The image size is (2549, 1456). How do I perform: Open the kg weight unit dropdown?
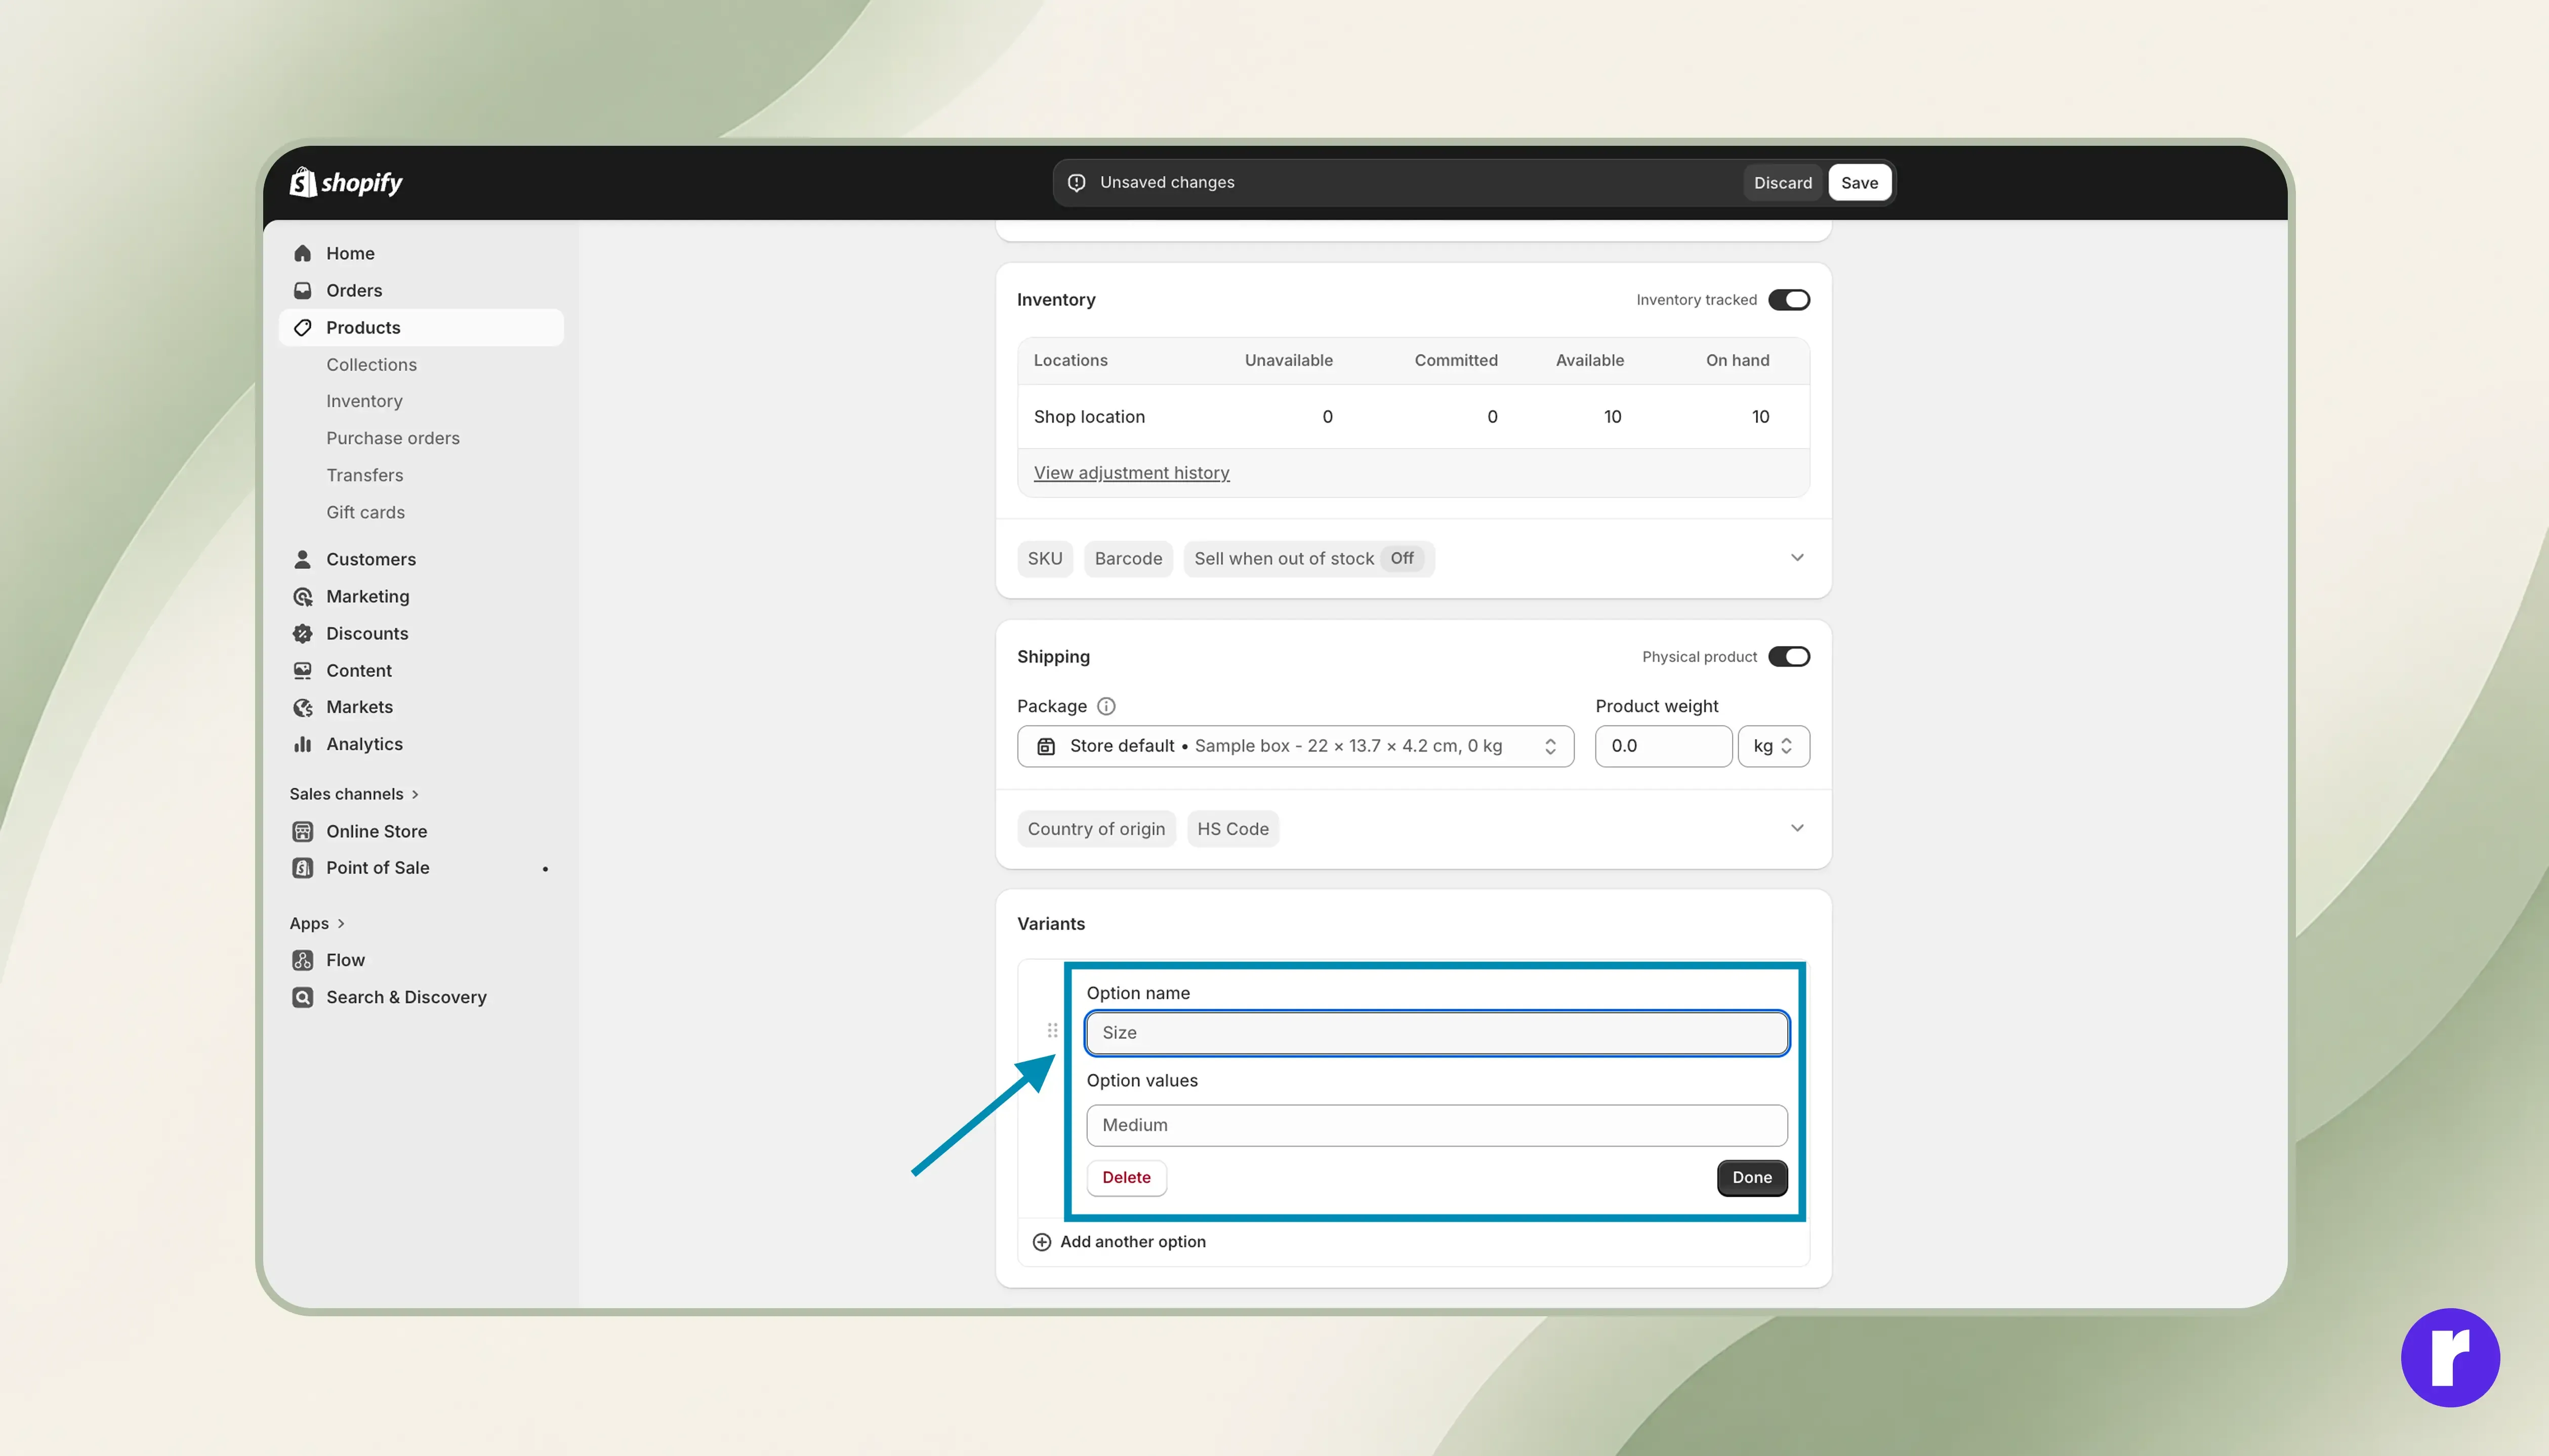[x=1773, y=746]
